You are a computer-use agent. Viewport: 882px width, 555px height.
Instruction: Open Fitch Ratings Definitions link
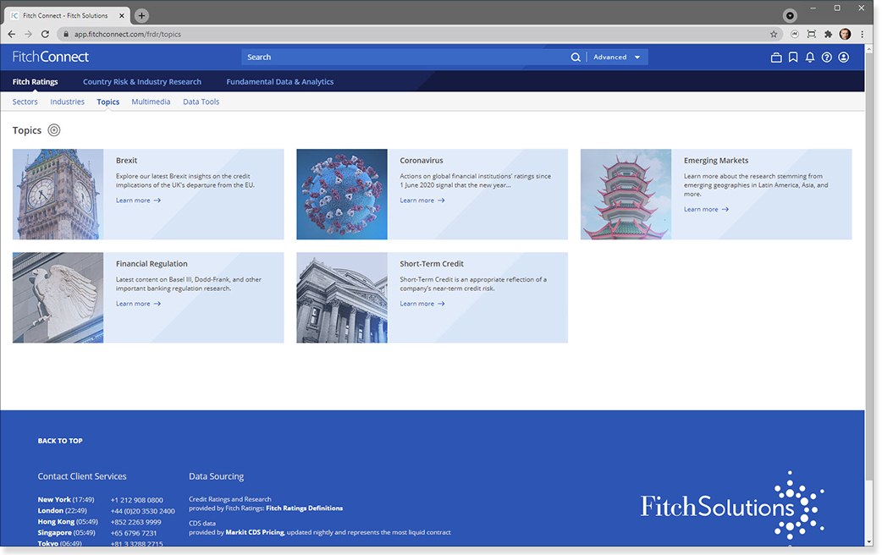305,508
